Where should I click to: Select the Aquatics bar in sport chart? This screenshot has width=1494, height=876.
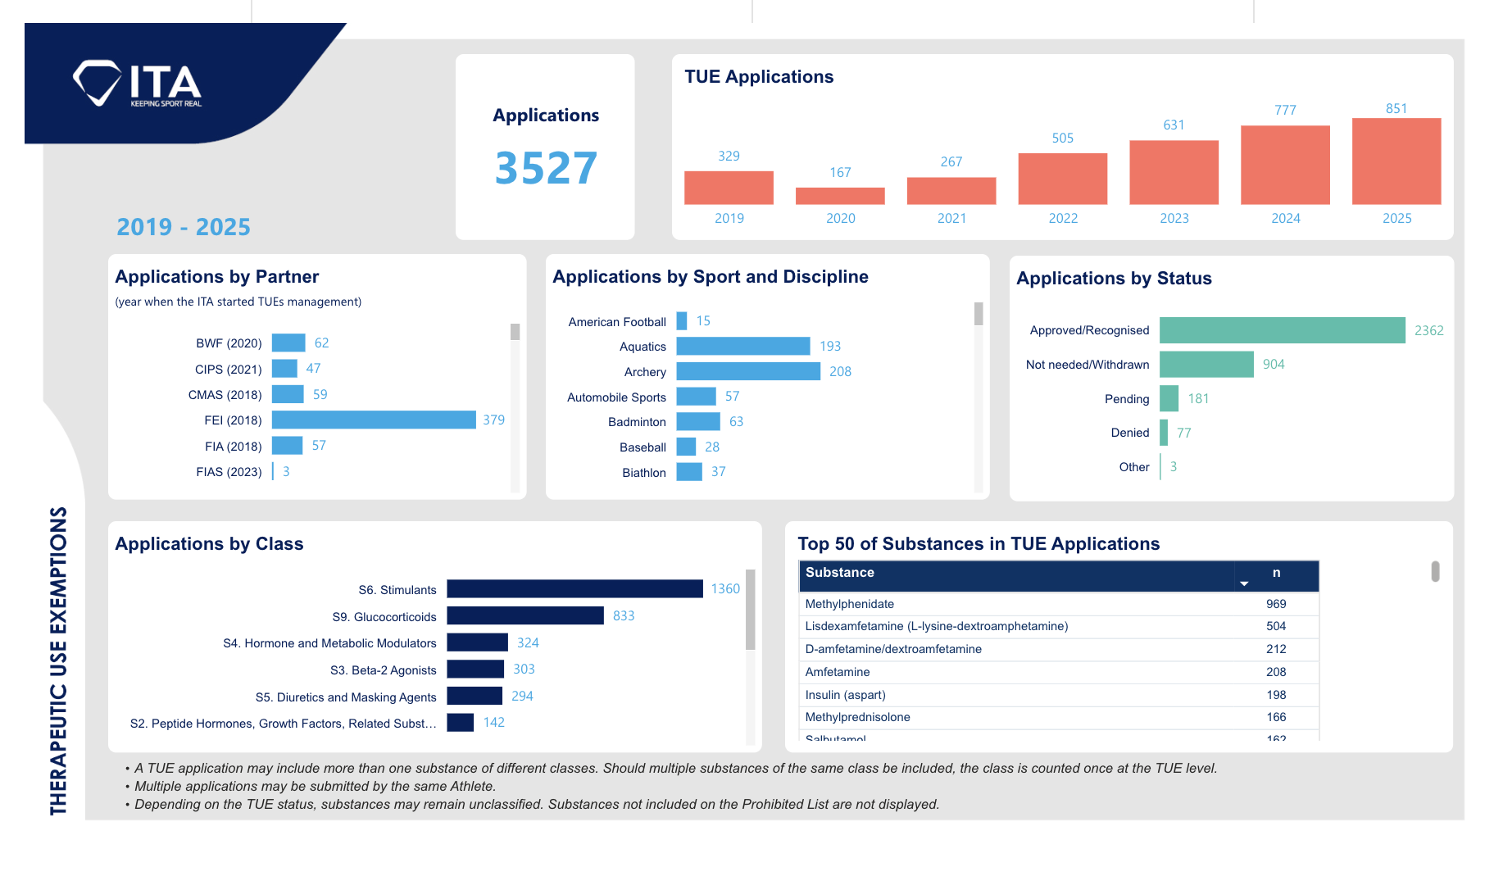tap(742, 346)
